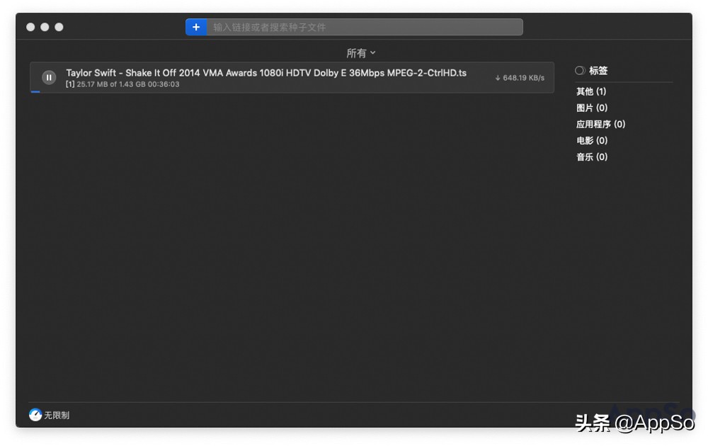
Task: Open the download filter chevron
Action: point(372,52)
